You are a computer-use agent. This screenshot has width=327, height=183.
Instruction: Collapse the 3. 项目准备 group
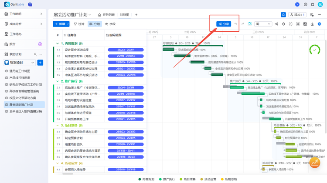(x=58, y=125)
